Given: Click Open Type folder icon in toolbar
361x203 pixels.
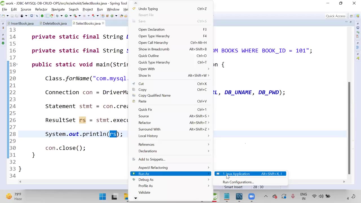Looking at the screenshot, I should tap(121, 16).
